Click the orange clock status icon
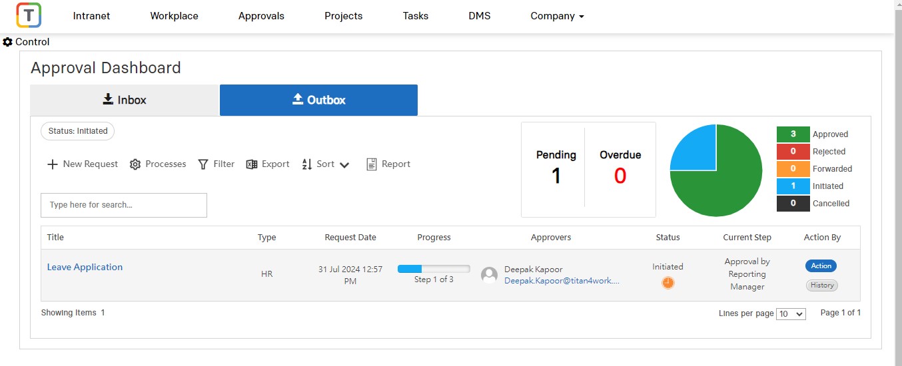Viewport: 902px width, 366px height. [668, 283]
